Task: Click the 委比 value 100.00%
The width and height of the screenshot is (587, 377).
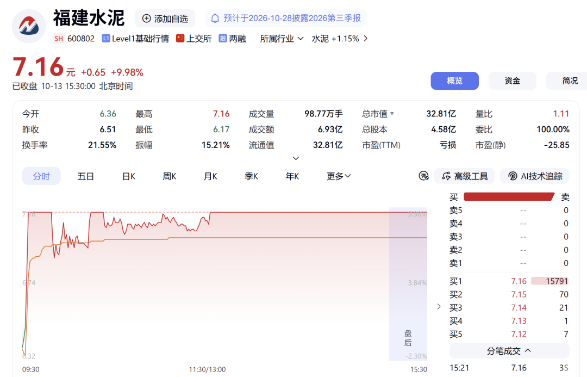Action: 553,129
